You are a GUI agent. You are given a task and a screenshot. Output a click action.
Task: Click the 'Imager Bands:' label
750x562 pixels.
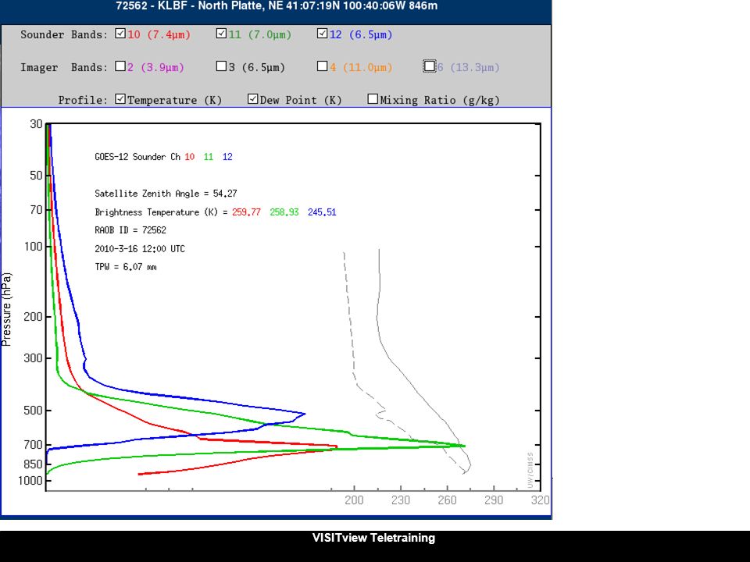pyautogui.click(x=64, y=67)
